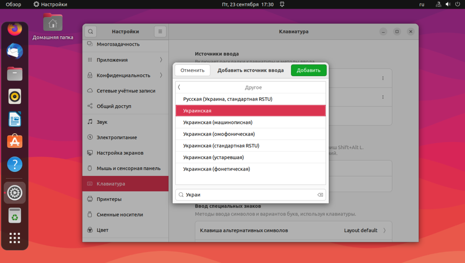Click the Украи search input field
This screenshot has height=263, width=465.
coord(251,195)
